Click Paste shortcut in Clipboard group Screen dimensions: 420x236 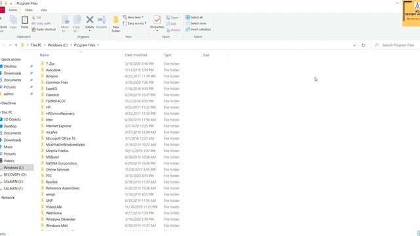pyautogui.click(x=44, y=29)
